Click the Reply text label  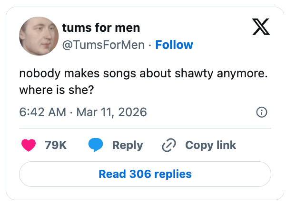127,145
